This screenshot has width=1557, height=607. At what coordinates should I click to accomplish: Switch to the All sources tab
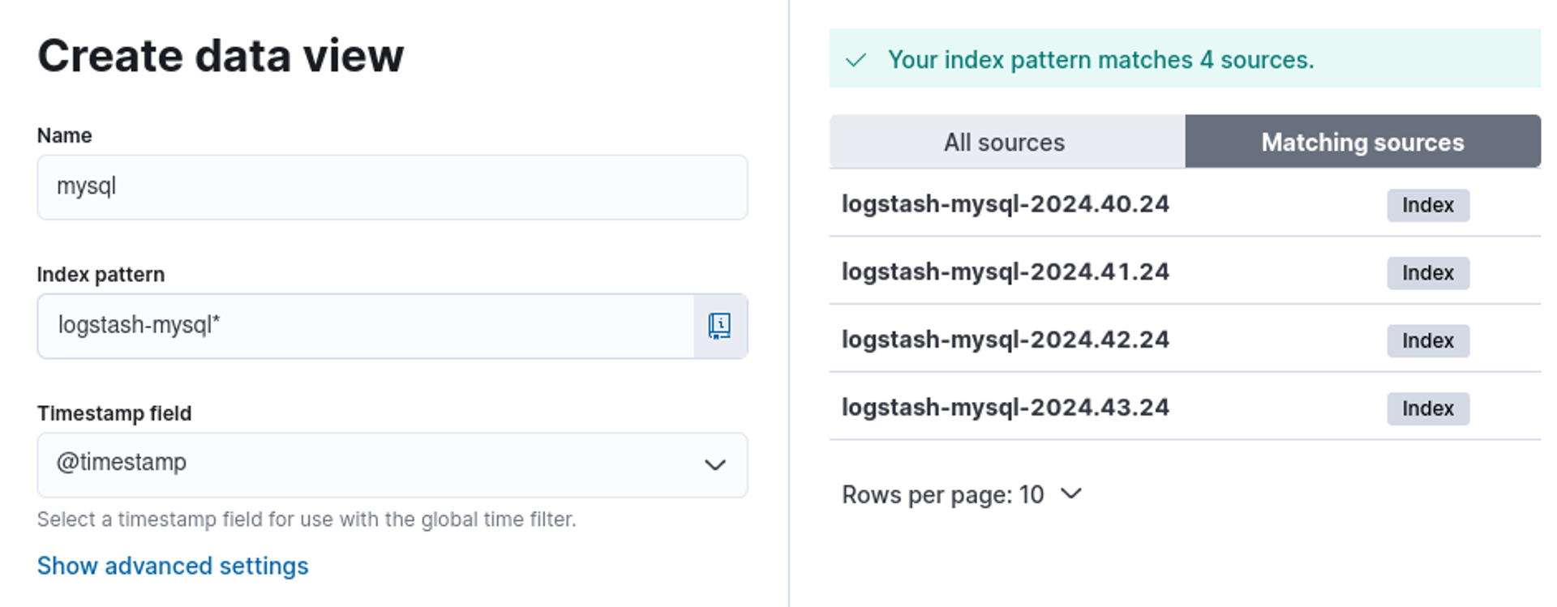click(x=1004, y=142)
